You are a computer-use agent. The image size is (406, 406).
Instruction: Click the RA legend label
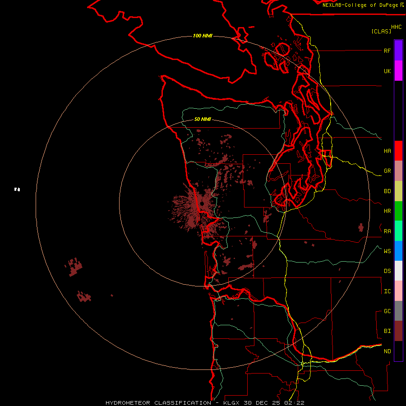click(x=387, y=231)
